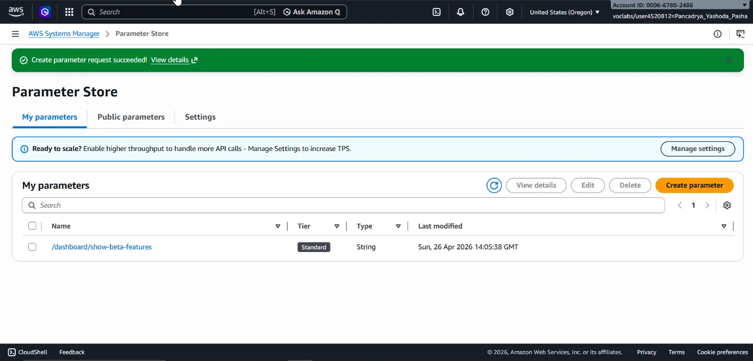Go to next page arrow
Screen dimensions: 753x361
click(x=707, y=205)
